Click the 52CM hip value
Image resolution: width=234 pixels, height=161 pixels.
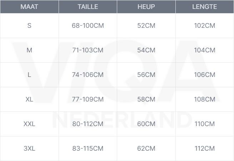146,26
